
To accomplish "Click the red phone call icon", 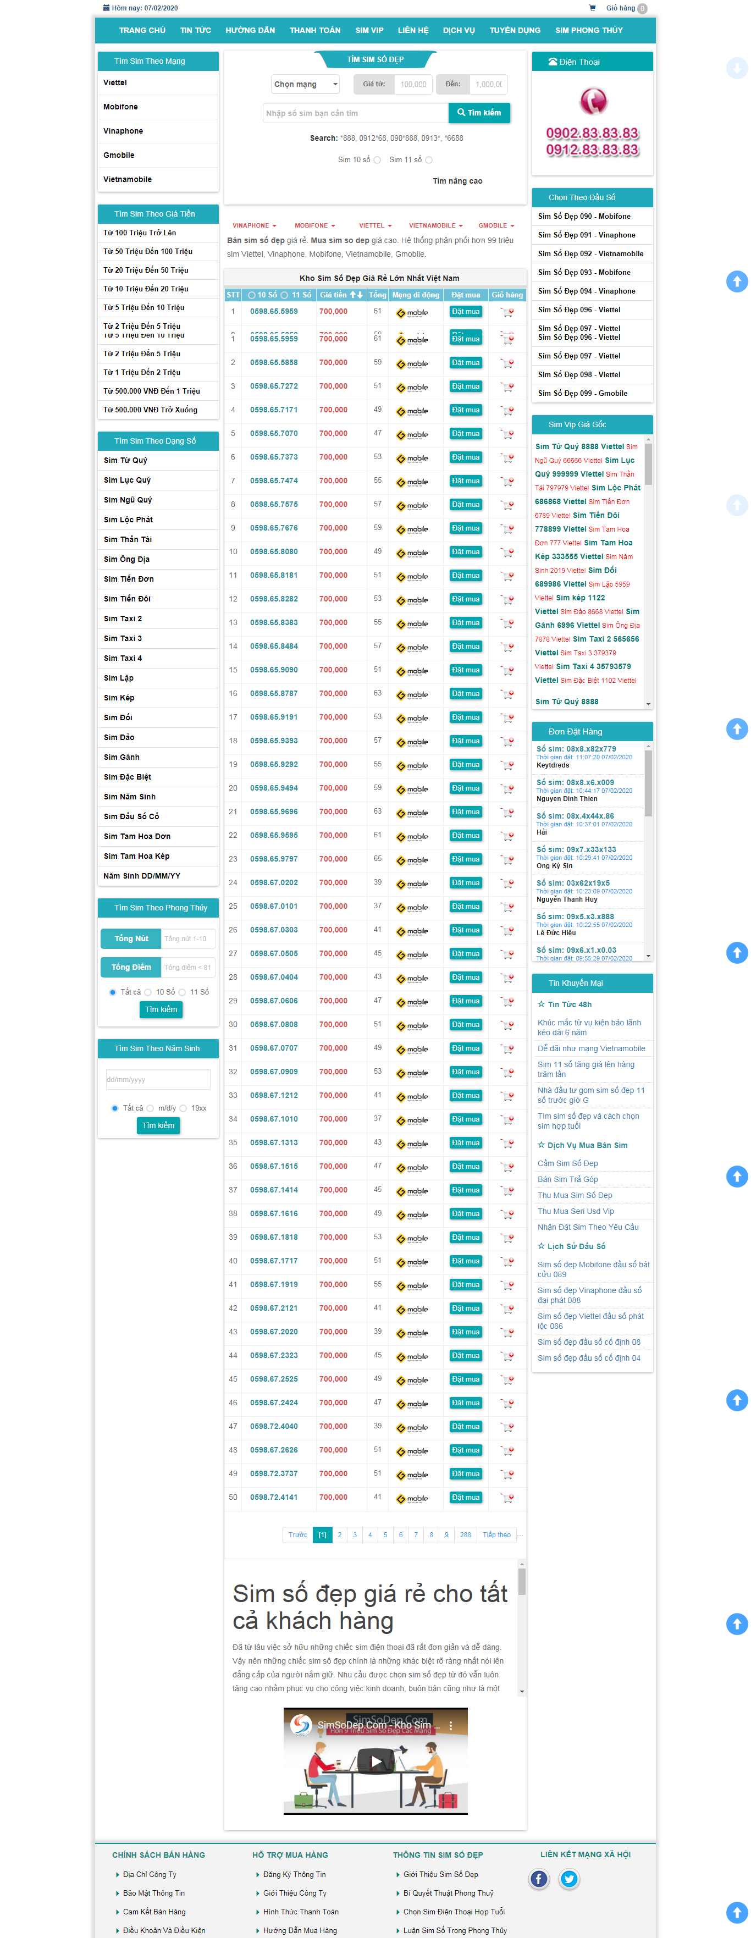I will pos(592,100).
